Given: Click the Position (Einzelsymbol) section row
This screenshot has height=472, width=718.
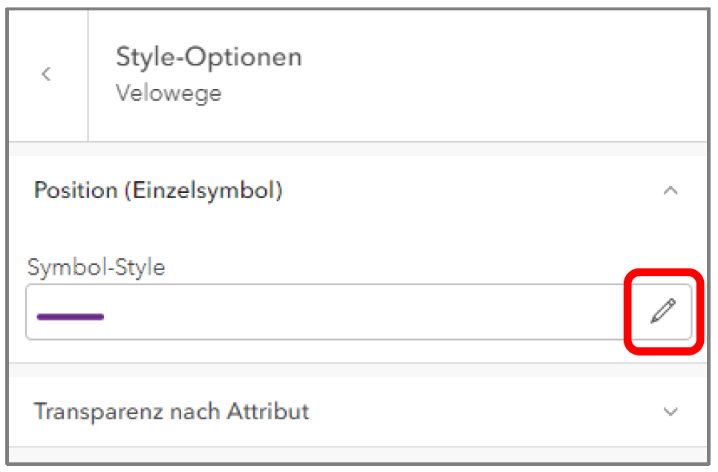Looking at the screenshot, I should tap(356, 191).
